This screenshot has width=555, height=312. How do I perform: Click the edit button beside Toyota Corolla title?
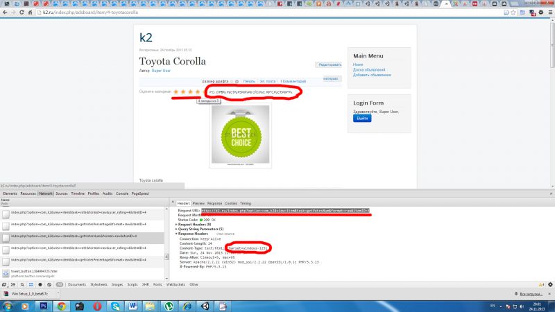(329, 64)
